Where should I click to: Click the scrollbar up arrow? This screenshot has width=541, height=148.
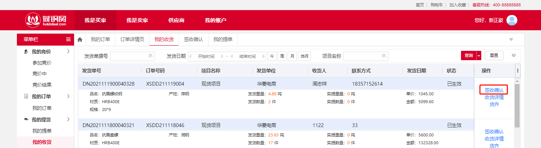pyautogui.click(x=517, y=81)
